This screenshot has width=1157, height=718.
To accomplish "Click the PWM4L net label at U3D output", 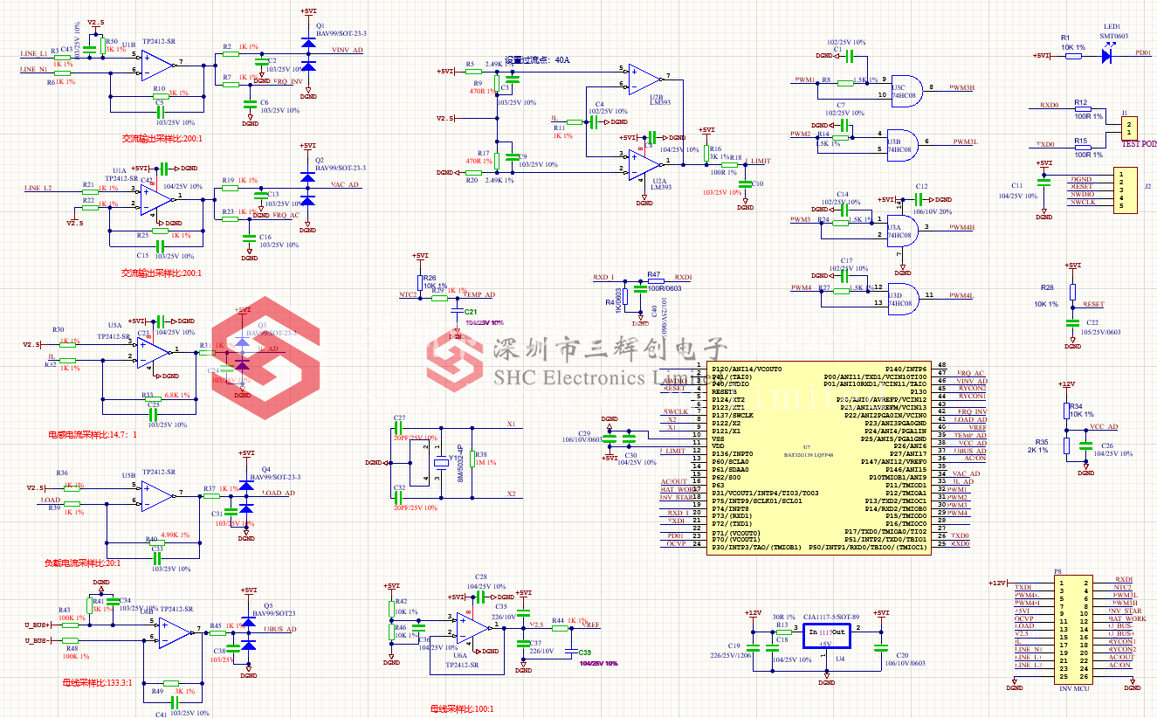I will pos(961,295).
